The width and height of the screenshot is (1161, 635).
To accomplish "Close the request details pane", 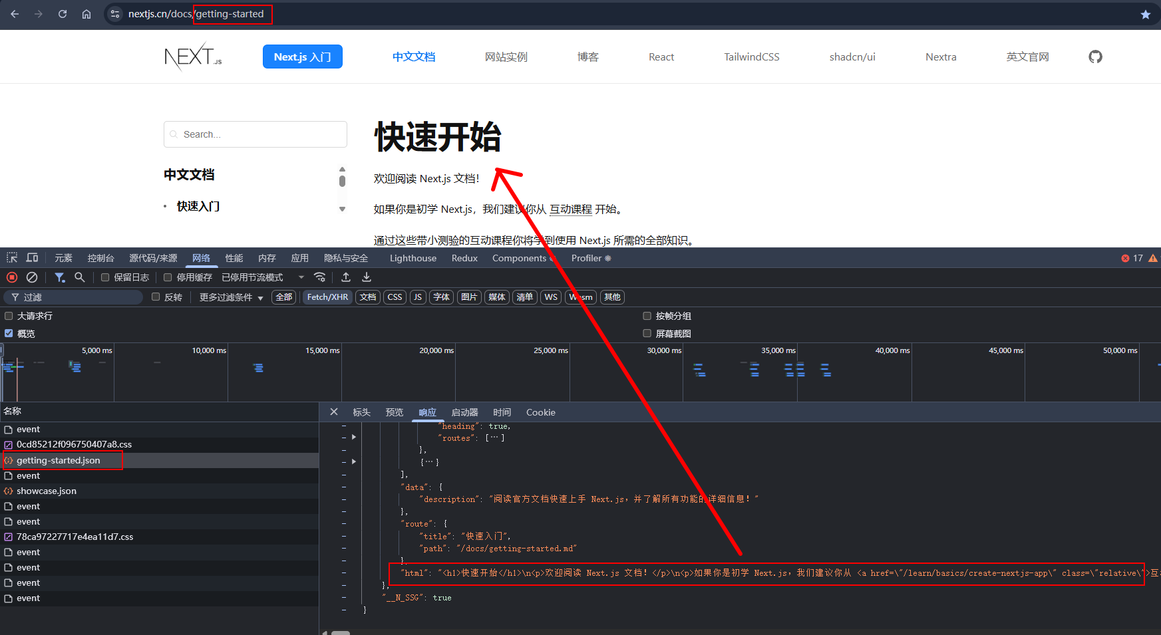I will click(x=334, y=412).
